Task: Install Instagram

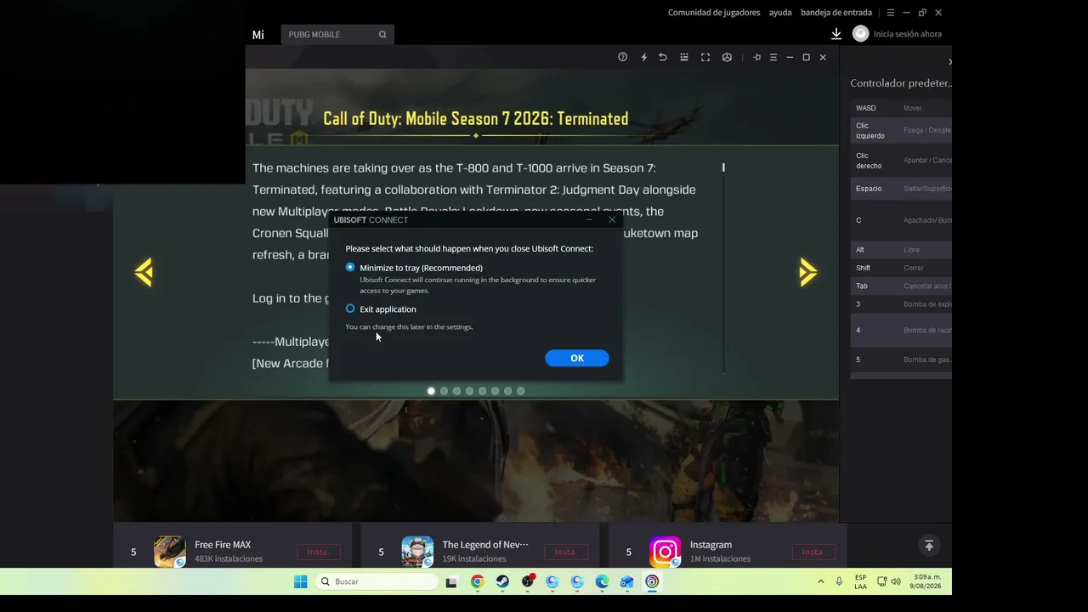Action: 813,552
